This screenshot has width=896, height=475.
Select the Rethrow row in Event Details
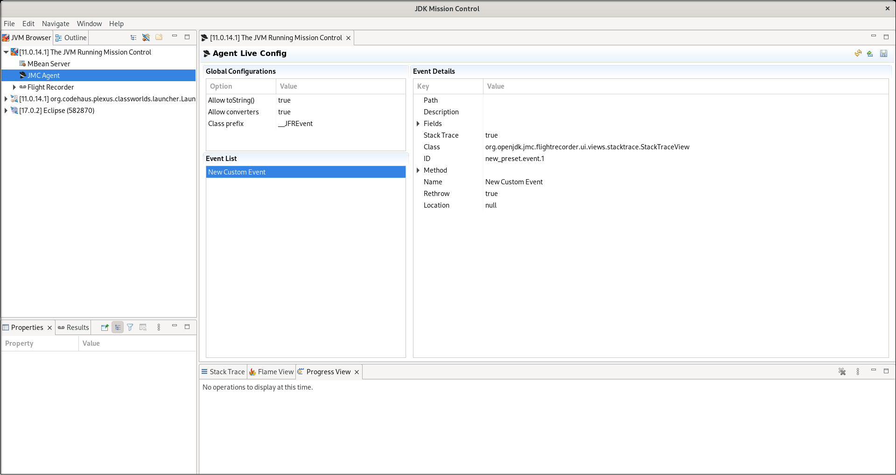click(x=651, y=194)
